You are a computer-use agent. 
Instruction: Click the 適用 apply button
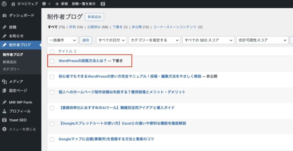pyautogui.click(x=86, y=40)
